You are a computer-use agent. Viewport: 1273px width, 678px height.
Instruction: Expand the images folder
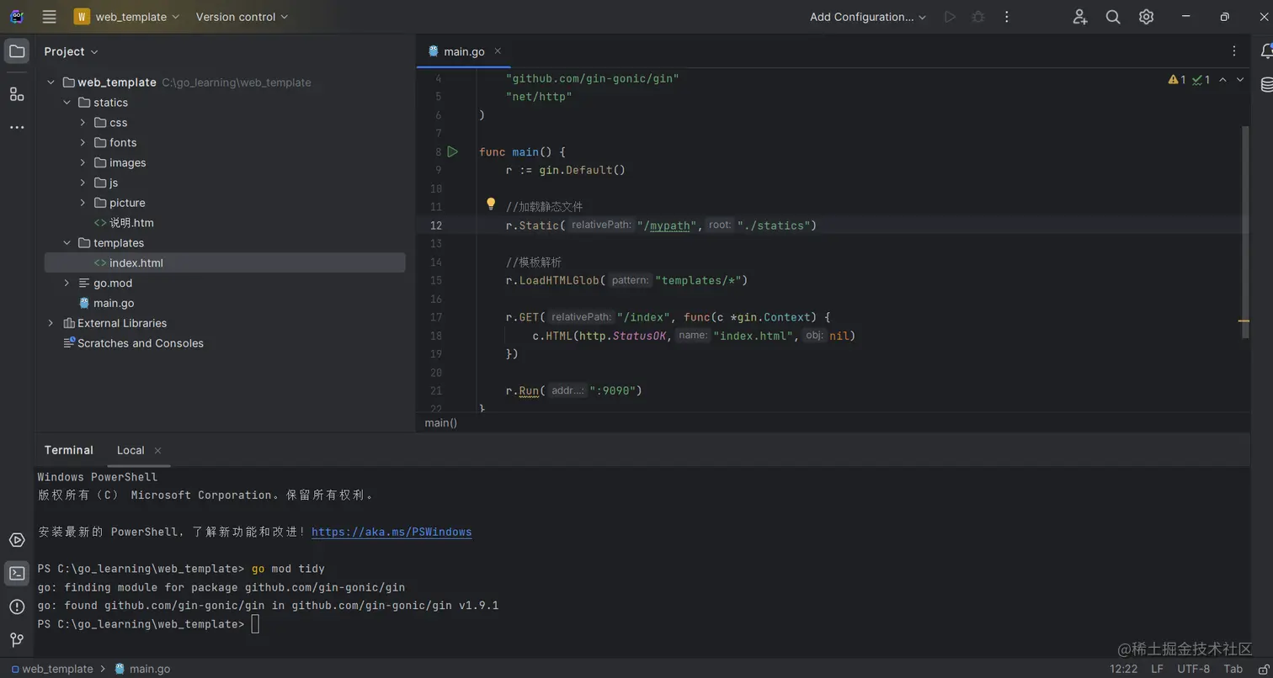tap(83, 163)
